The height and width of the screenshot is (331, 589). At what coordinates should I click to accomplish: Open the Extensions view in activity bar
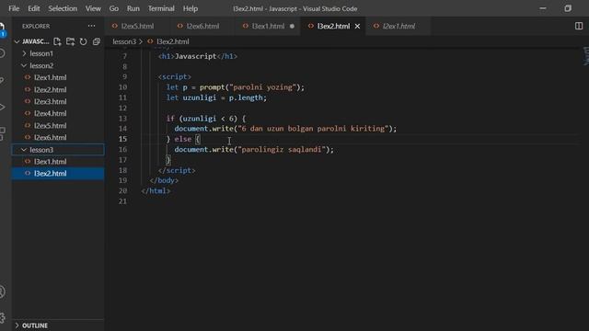click(2, 133)
